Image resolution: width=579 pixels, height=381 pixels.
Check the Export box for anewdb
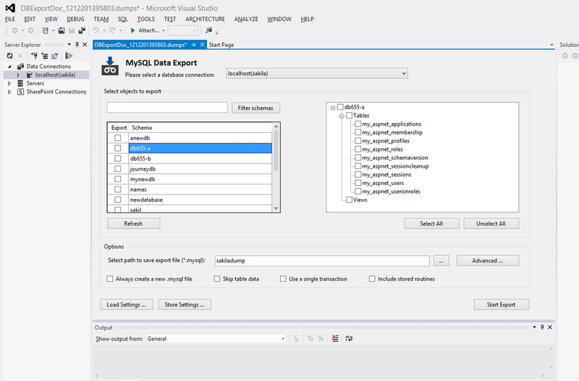tap(118, 138)
